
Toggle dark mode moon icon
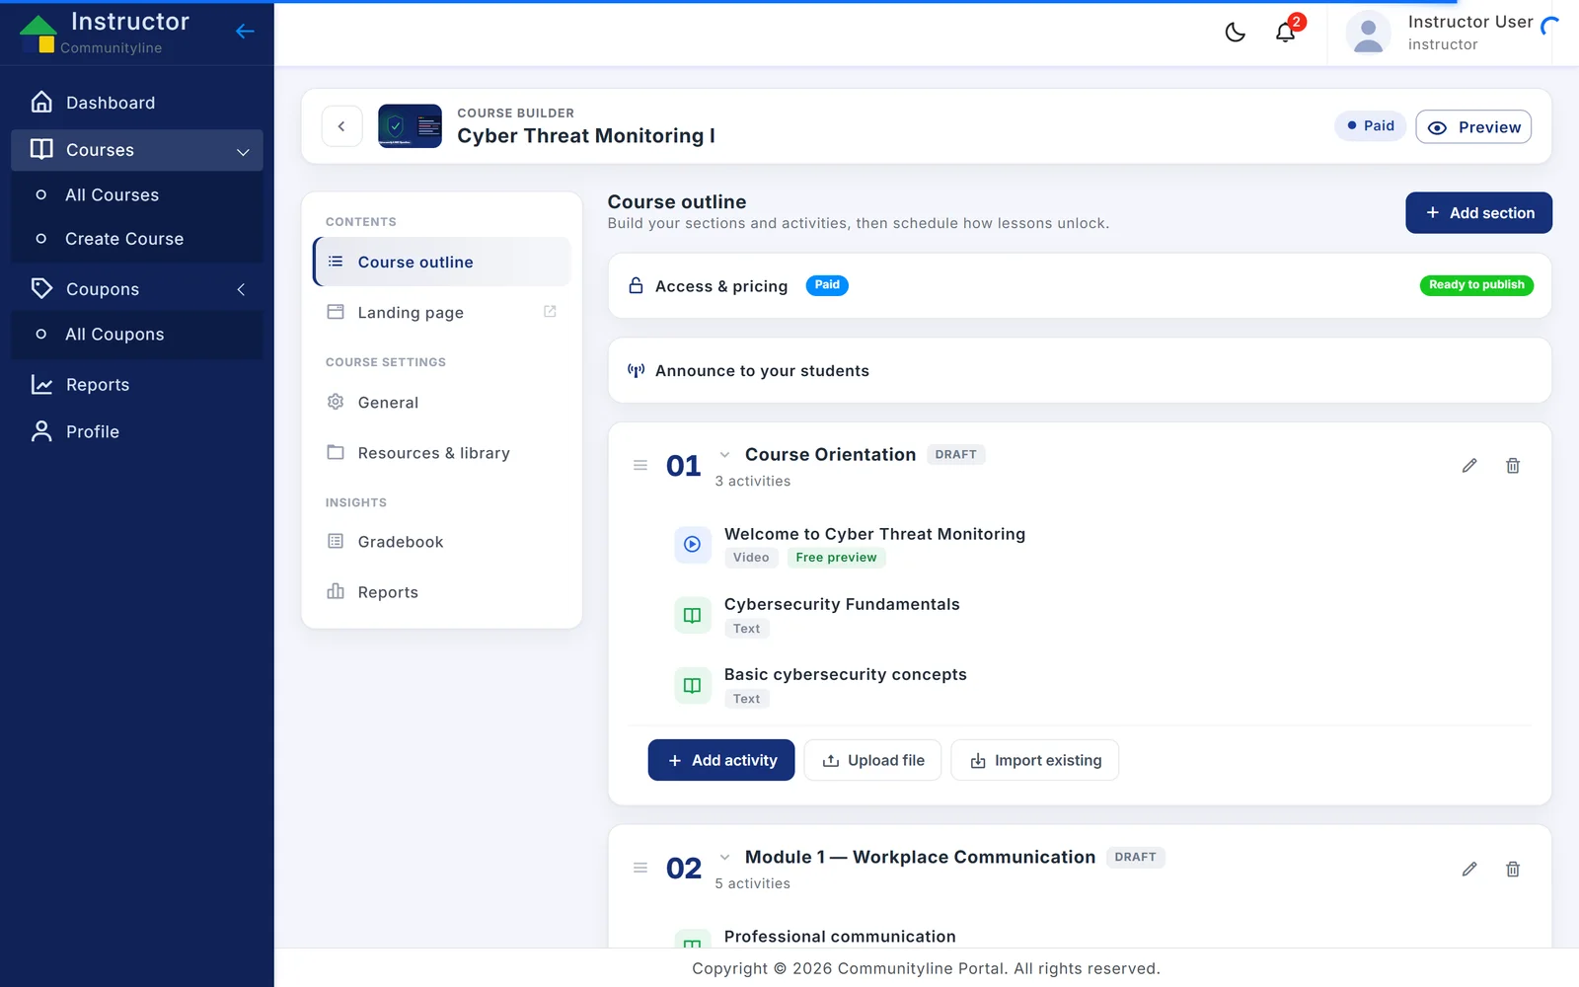click(x=1235, y=33)
